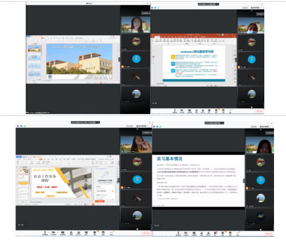Open Manage Members in 岗位服务思与感 meeting toolbar
This screenshot has width=286, height=242.
pyautogui.click(x=203, y=111)
